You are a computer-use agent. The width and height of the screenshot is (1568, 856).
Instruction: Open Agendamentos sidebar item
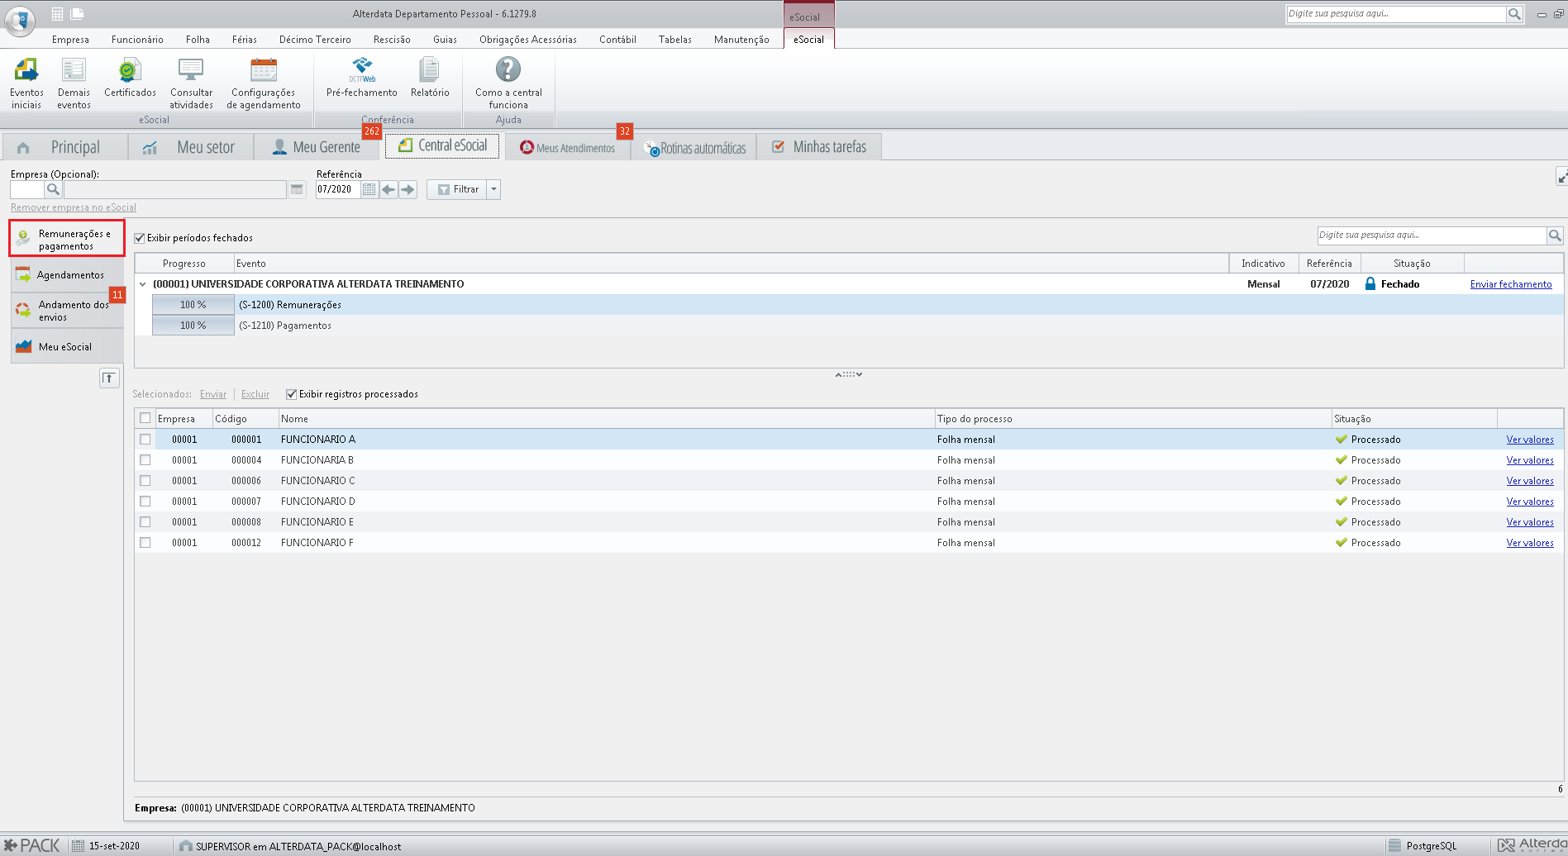[67, 274]
